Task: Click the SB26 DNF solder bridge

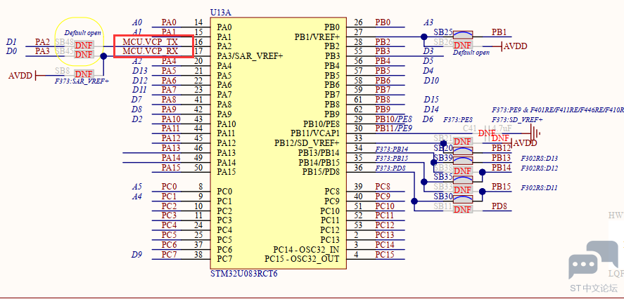Action: (x=463, y=45)
